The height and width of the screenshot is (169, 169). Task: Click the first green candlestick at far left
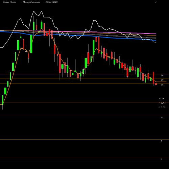coord(3,100)
